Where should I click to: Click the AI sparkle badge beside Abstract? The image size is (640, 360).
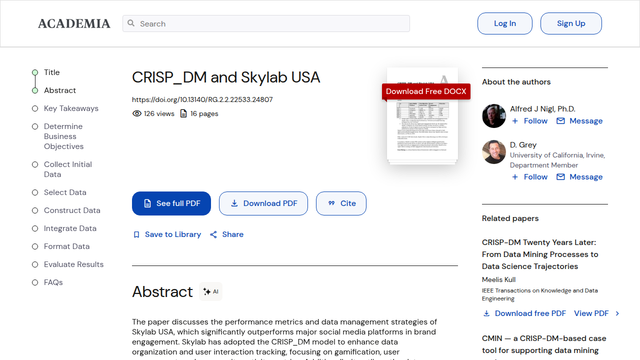(210, 291)
